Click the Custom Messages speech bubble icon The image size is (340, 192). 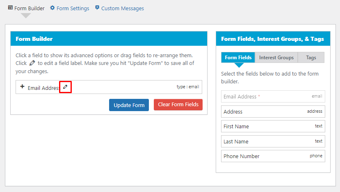pos(97,8)
